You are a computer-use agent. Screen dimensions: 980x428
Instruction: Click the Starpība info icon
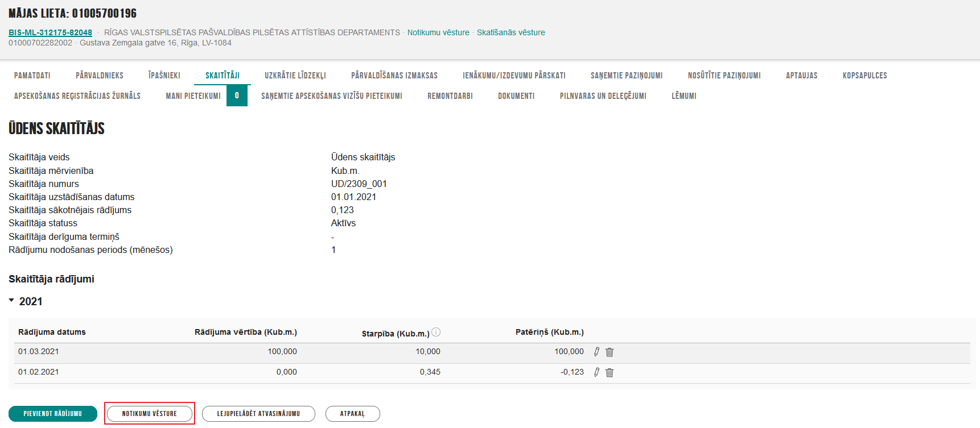pos(436,332)
